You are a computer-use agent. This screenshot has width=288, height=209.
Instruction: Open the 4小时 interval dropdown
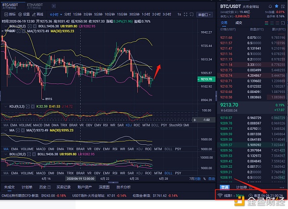tap(56, 14)
